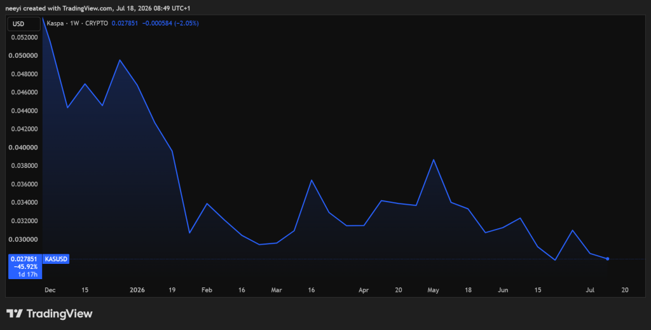Click the Jun label on time axis
Screen dimensions: 651x330
click(503, 290)
